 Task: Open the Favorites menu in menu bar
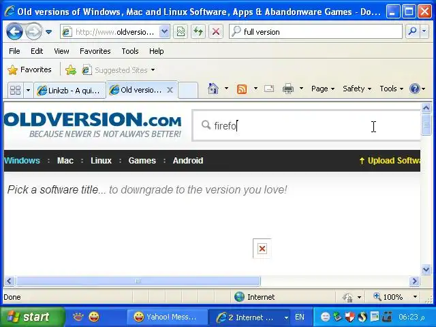pyautogui.click(x=95, y=51)
